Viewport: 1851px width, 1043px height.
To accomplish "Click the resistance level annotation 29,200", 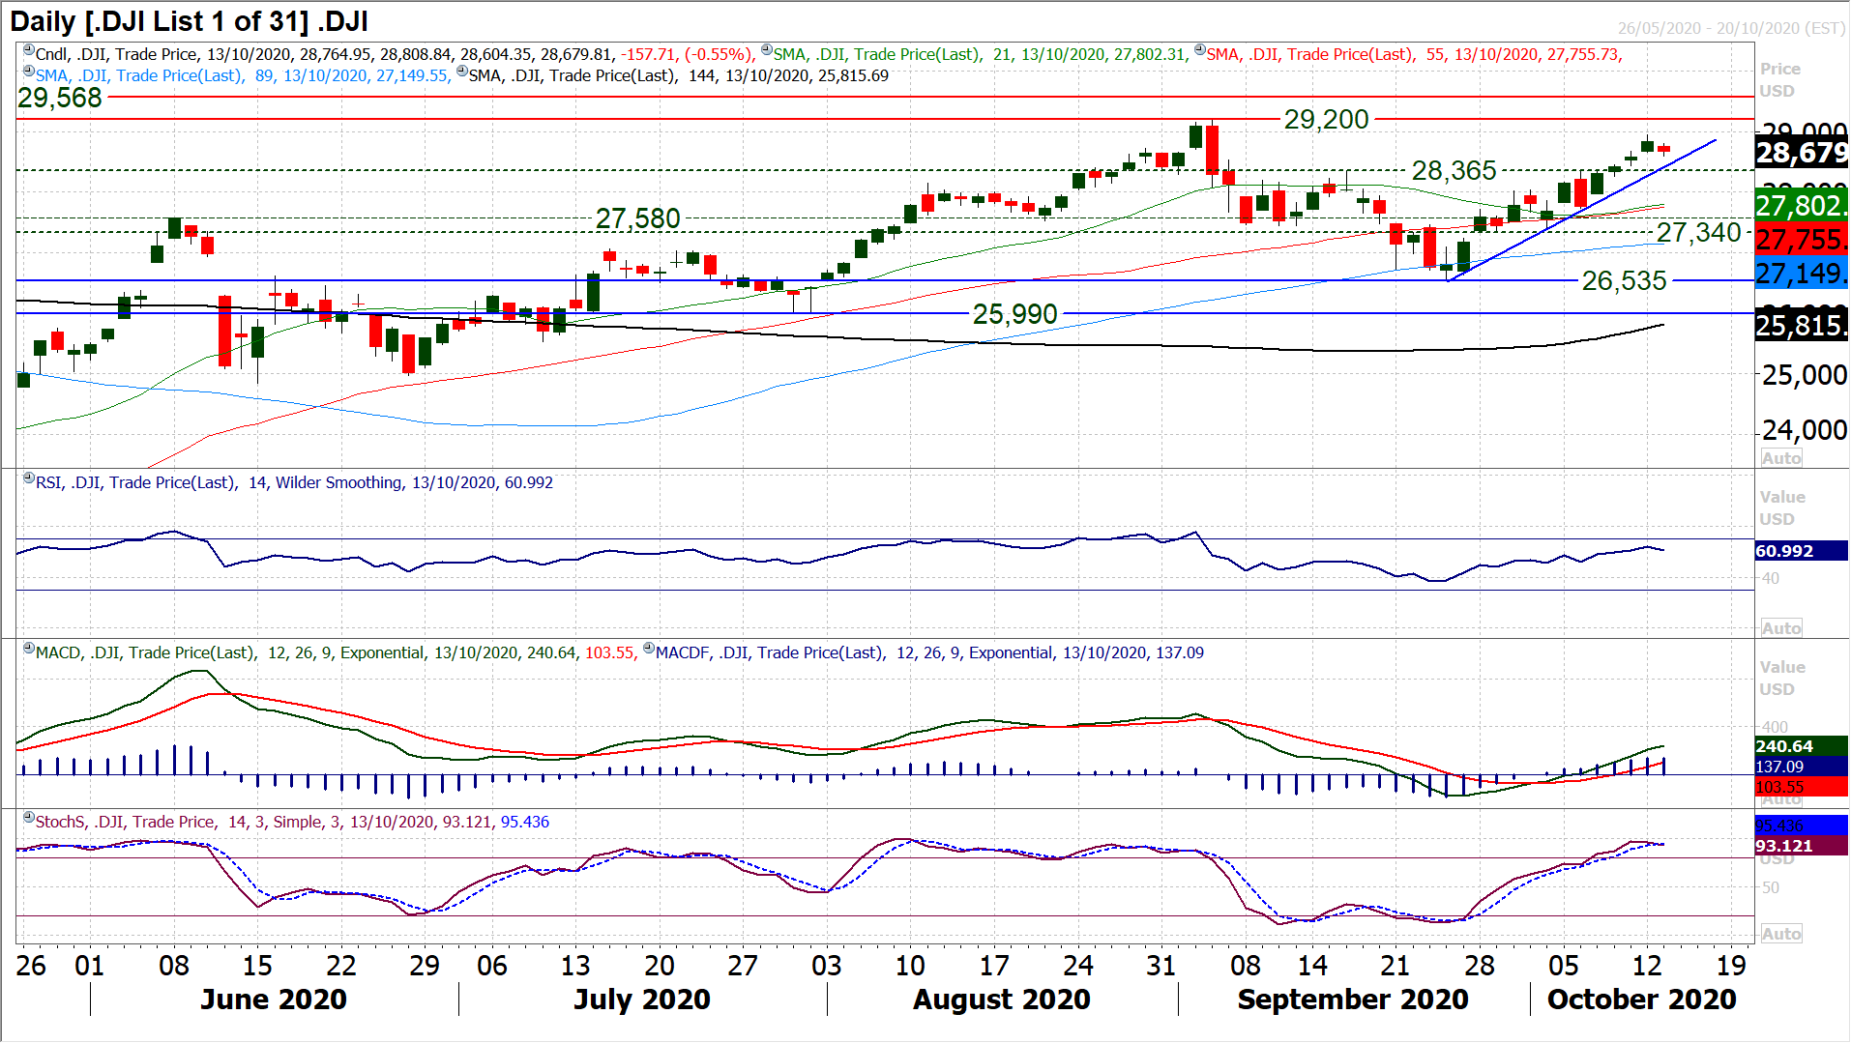I will [x=1327, y=119].
